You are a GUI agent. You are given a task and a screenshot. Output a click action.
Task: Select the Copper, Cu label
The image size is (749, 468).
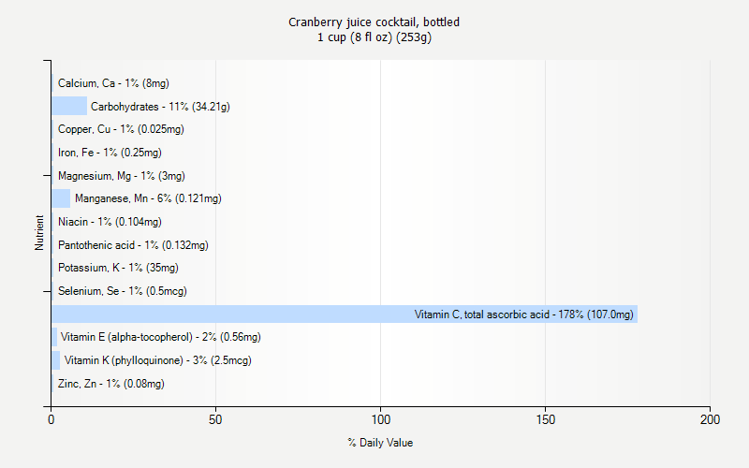point(121,129)
